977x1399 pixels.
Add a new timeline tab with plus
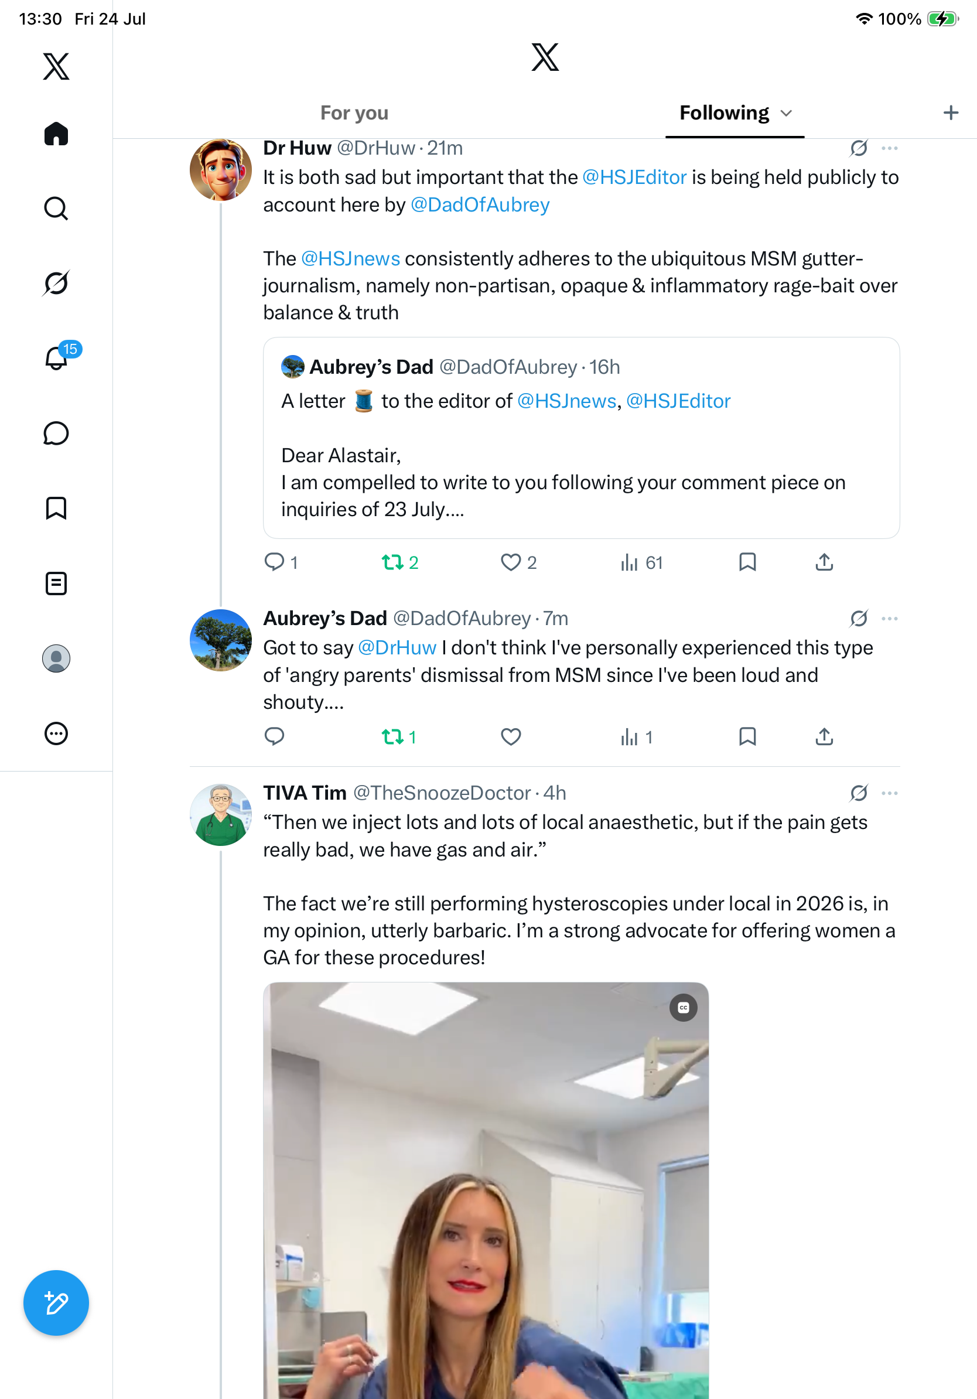pyautogui.click(x=951, y=112)
